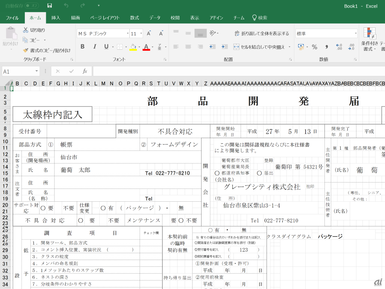
Task: Toggle bold formatting
Action: coord(83,47)
